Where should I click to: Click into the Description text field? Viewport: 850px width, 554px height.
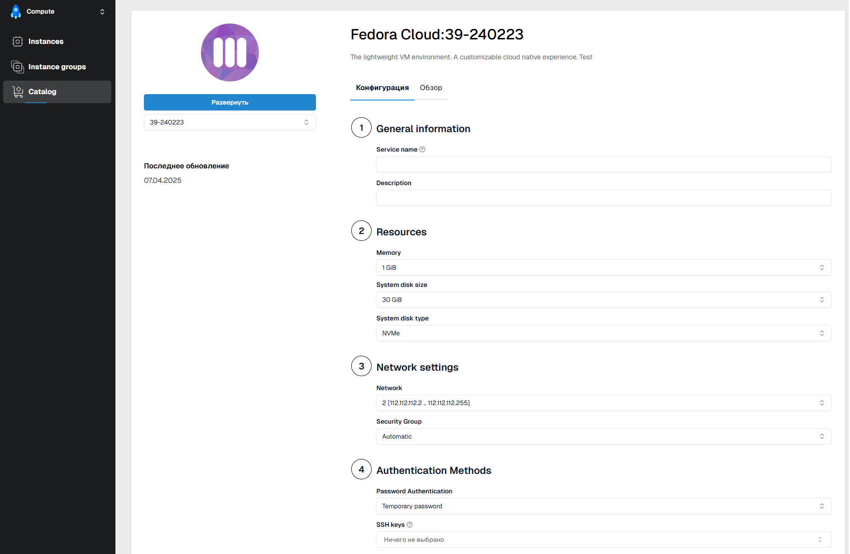[603, 198]
